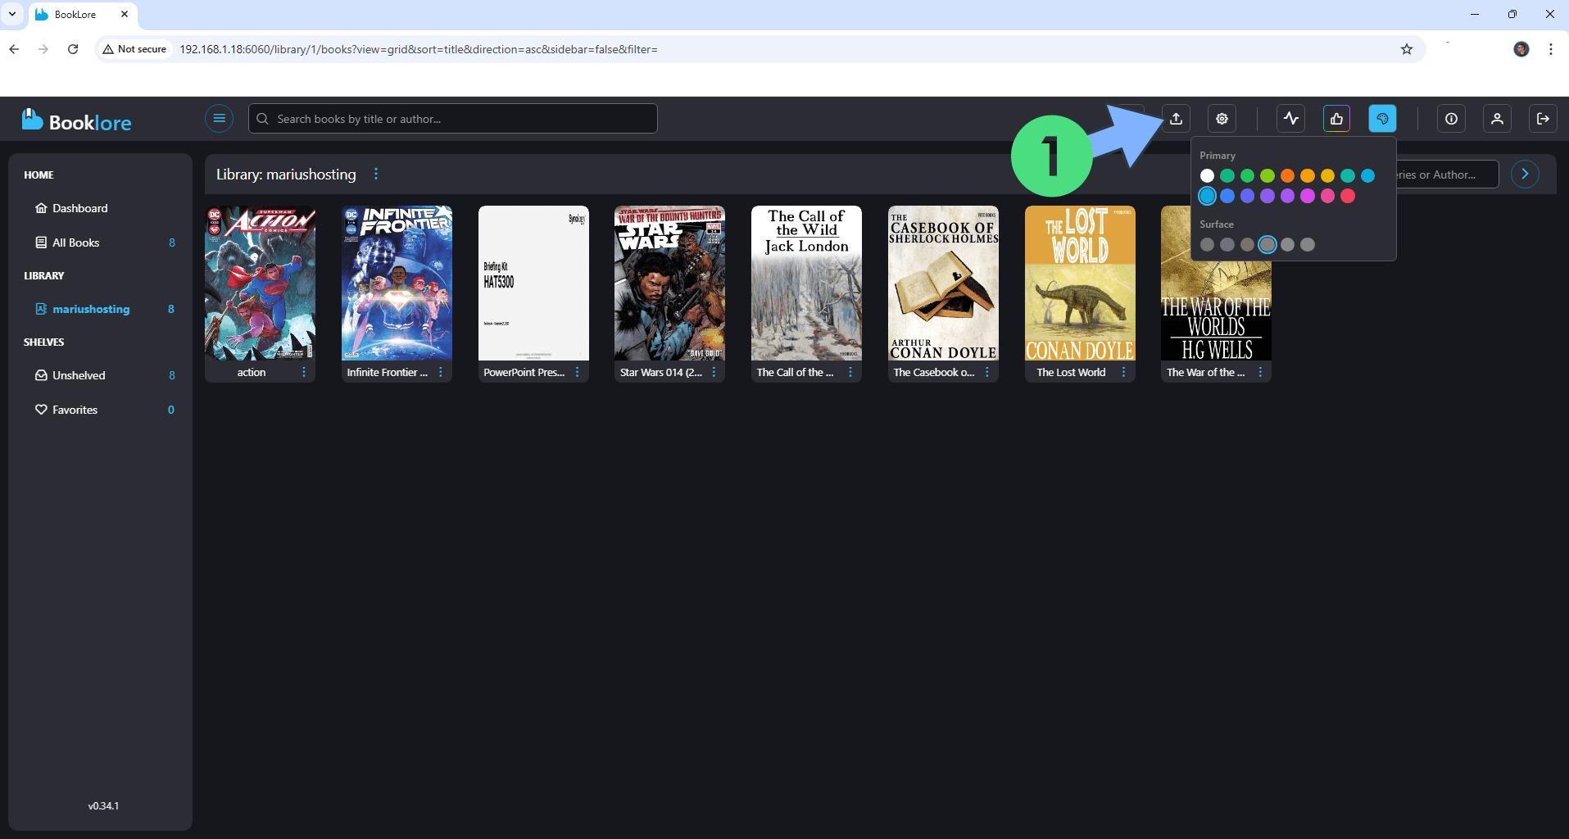Select white primary color swatch
The height and width of the screenshot is (839, 1569).
point(1207,175)
